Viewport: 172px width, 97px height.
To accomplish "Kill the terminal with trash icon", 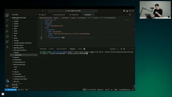I will [x=124, y=49].
